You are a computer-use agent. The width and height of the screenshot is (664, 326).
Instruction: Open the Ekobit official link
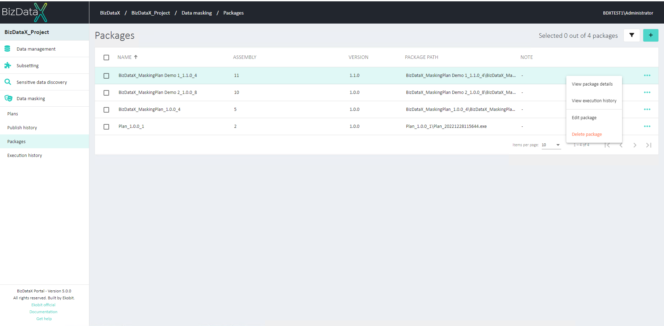click(x=43, y=305)
